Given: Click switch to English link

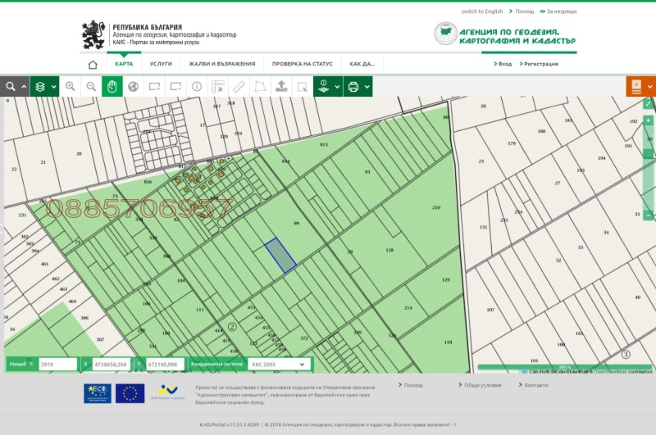Looking at the screenshot, I should tap(481, 11).
